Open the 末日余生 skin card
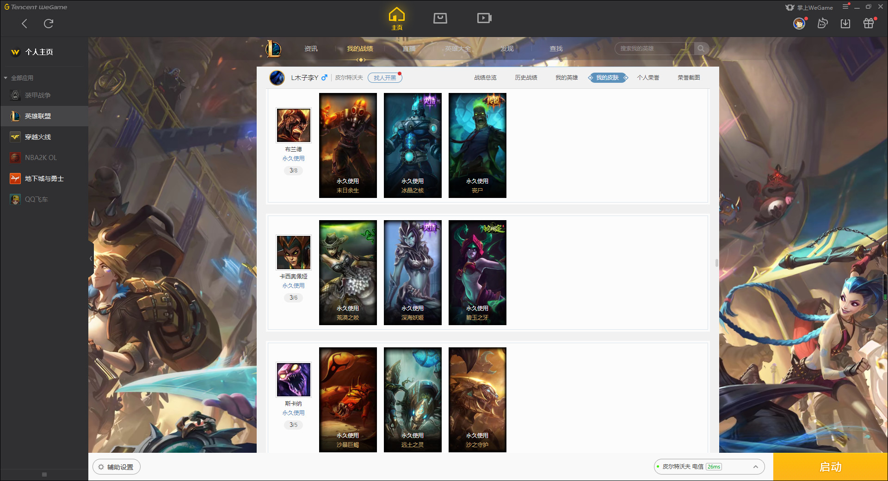Viewport: 888px width, 481px height. point(348,145)
